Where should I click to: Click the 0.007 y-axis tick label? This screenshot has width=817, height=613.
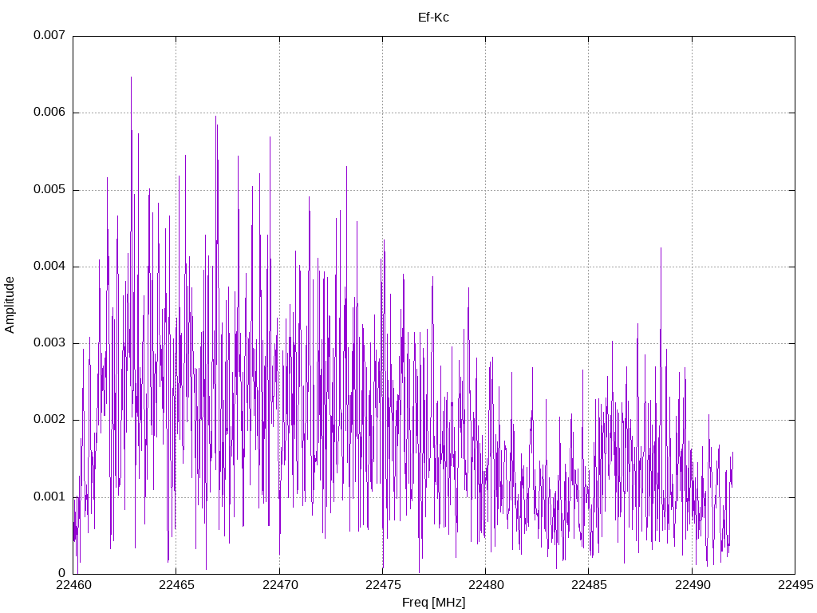click(49, 35)
